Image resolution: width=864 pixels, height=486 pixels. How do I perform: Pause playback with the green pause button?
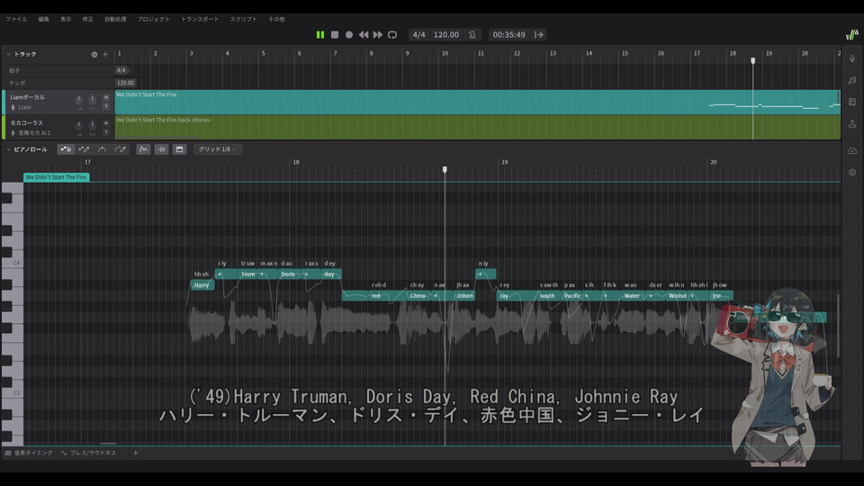319,35
